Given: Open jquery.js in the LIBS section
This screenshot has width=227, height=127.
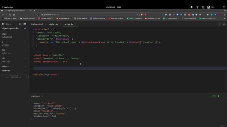Looking at the screenshot, I should 6,61.
